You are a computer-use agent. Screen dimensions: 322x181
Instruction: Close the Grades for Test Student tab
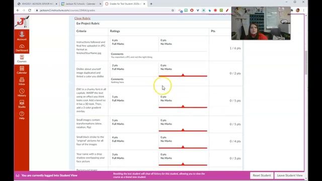[x=144, y=4]
